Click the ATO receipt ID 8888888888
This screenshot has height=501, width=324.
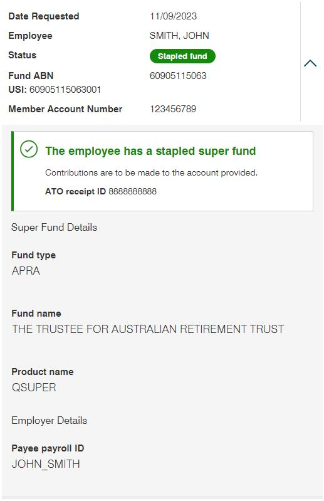click(x=132, y=191)
